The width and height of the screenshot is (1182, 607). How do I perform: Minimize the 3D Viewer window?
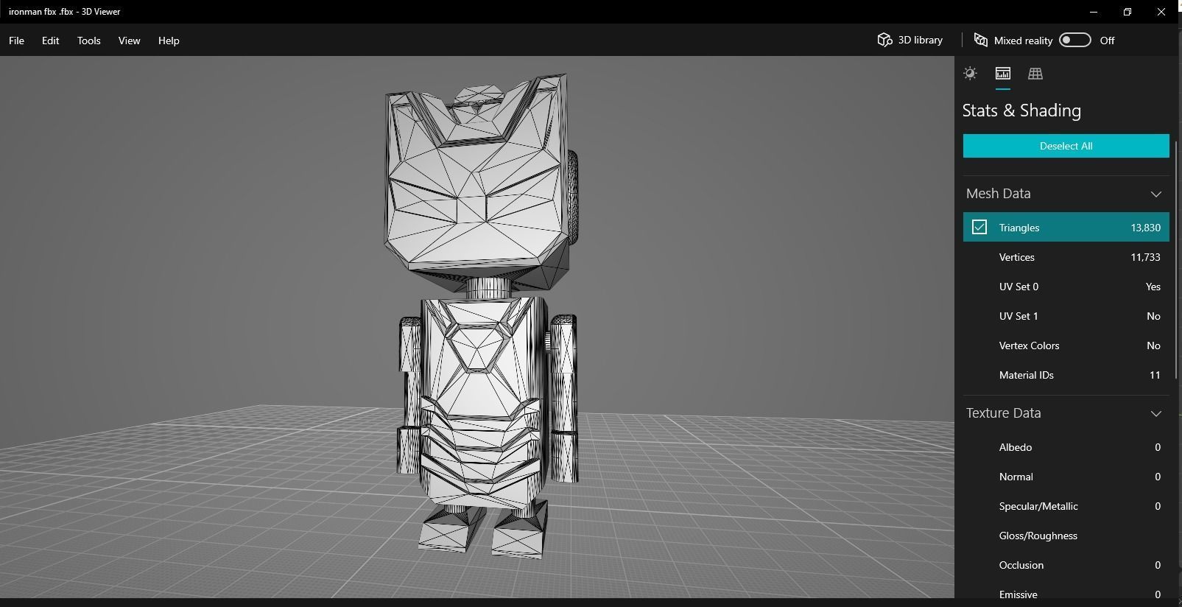(1094, 12)
